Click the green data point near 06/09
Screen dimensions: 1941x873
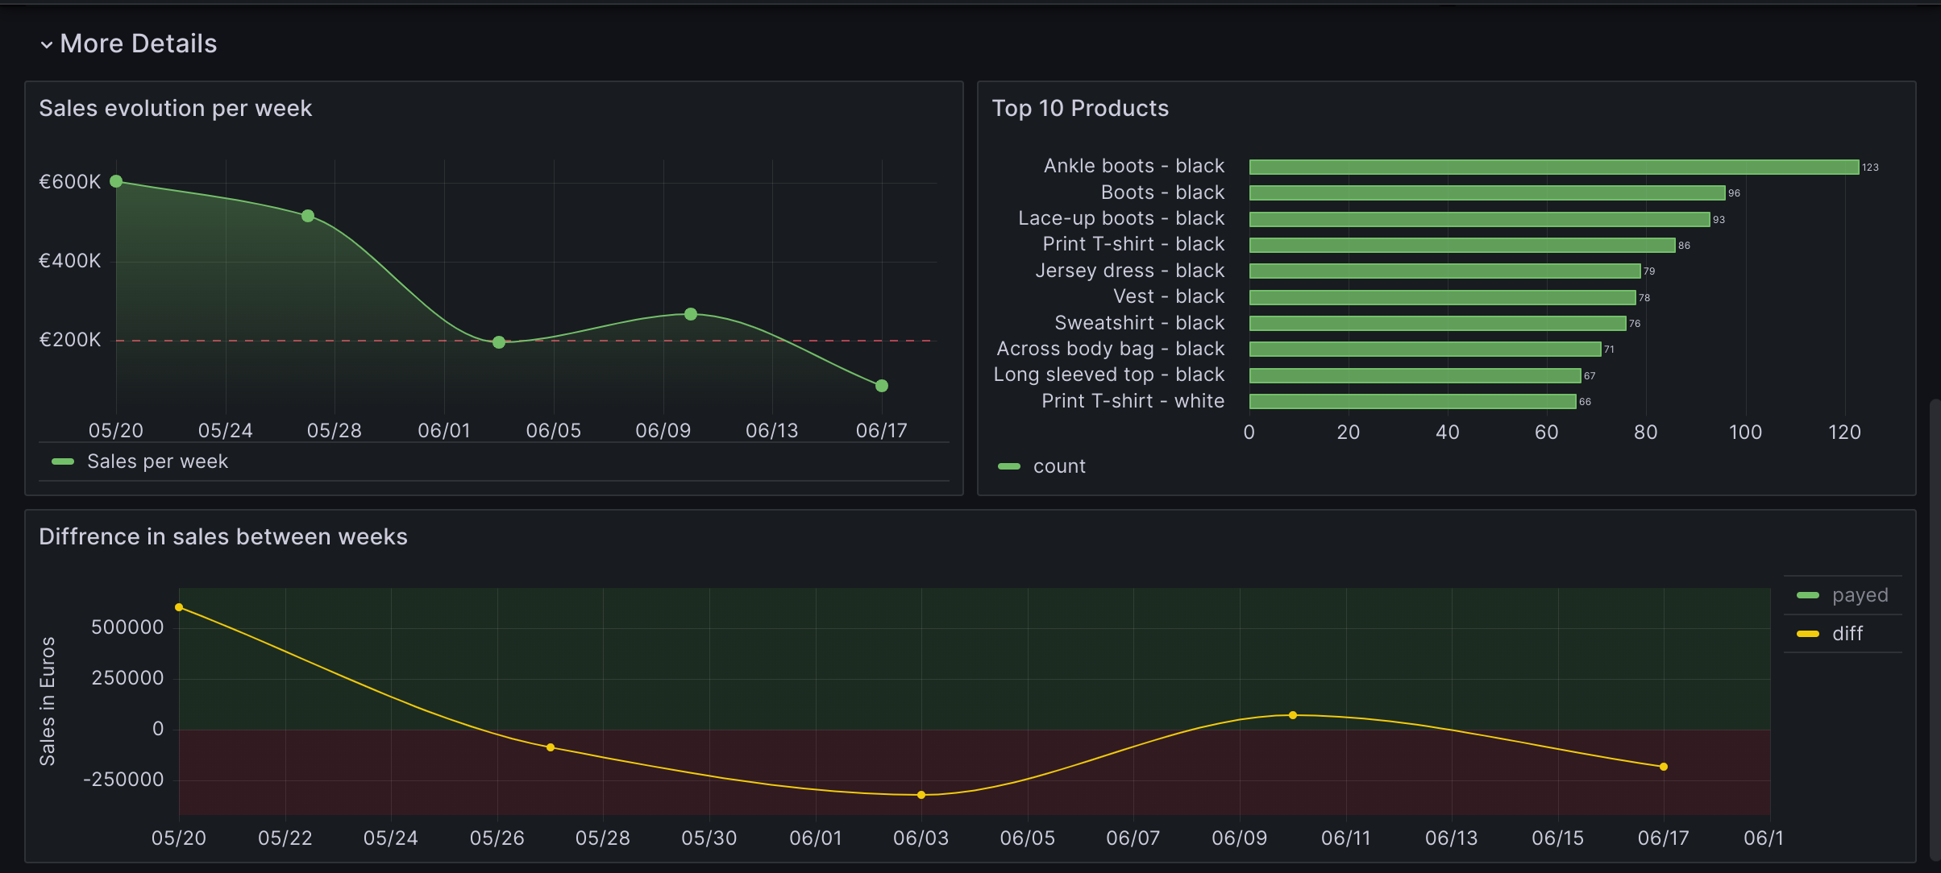click(691, 314)
